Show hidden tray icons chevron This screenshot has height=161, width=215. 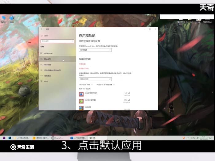tap(189, 138)
